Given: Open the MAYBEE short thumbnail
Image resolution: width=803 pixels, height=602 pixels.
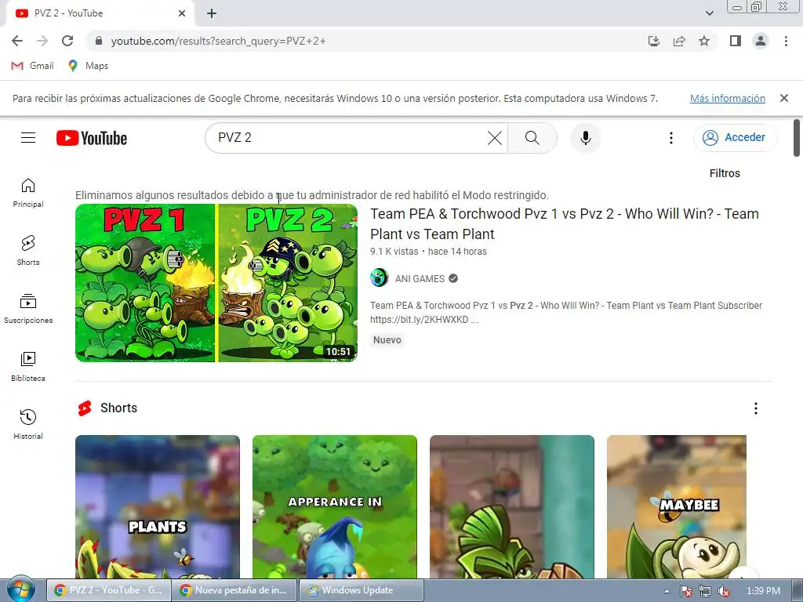Looking at the screenshot, I should pyautogui.click(x=677, y=507).
